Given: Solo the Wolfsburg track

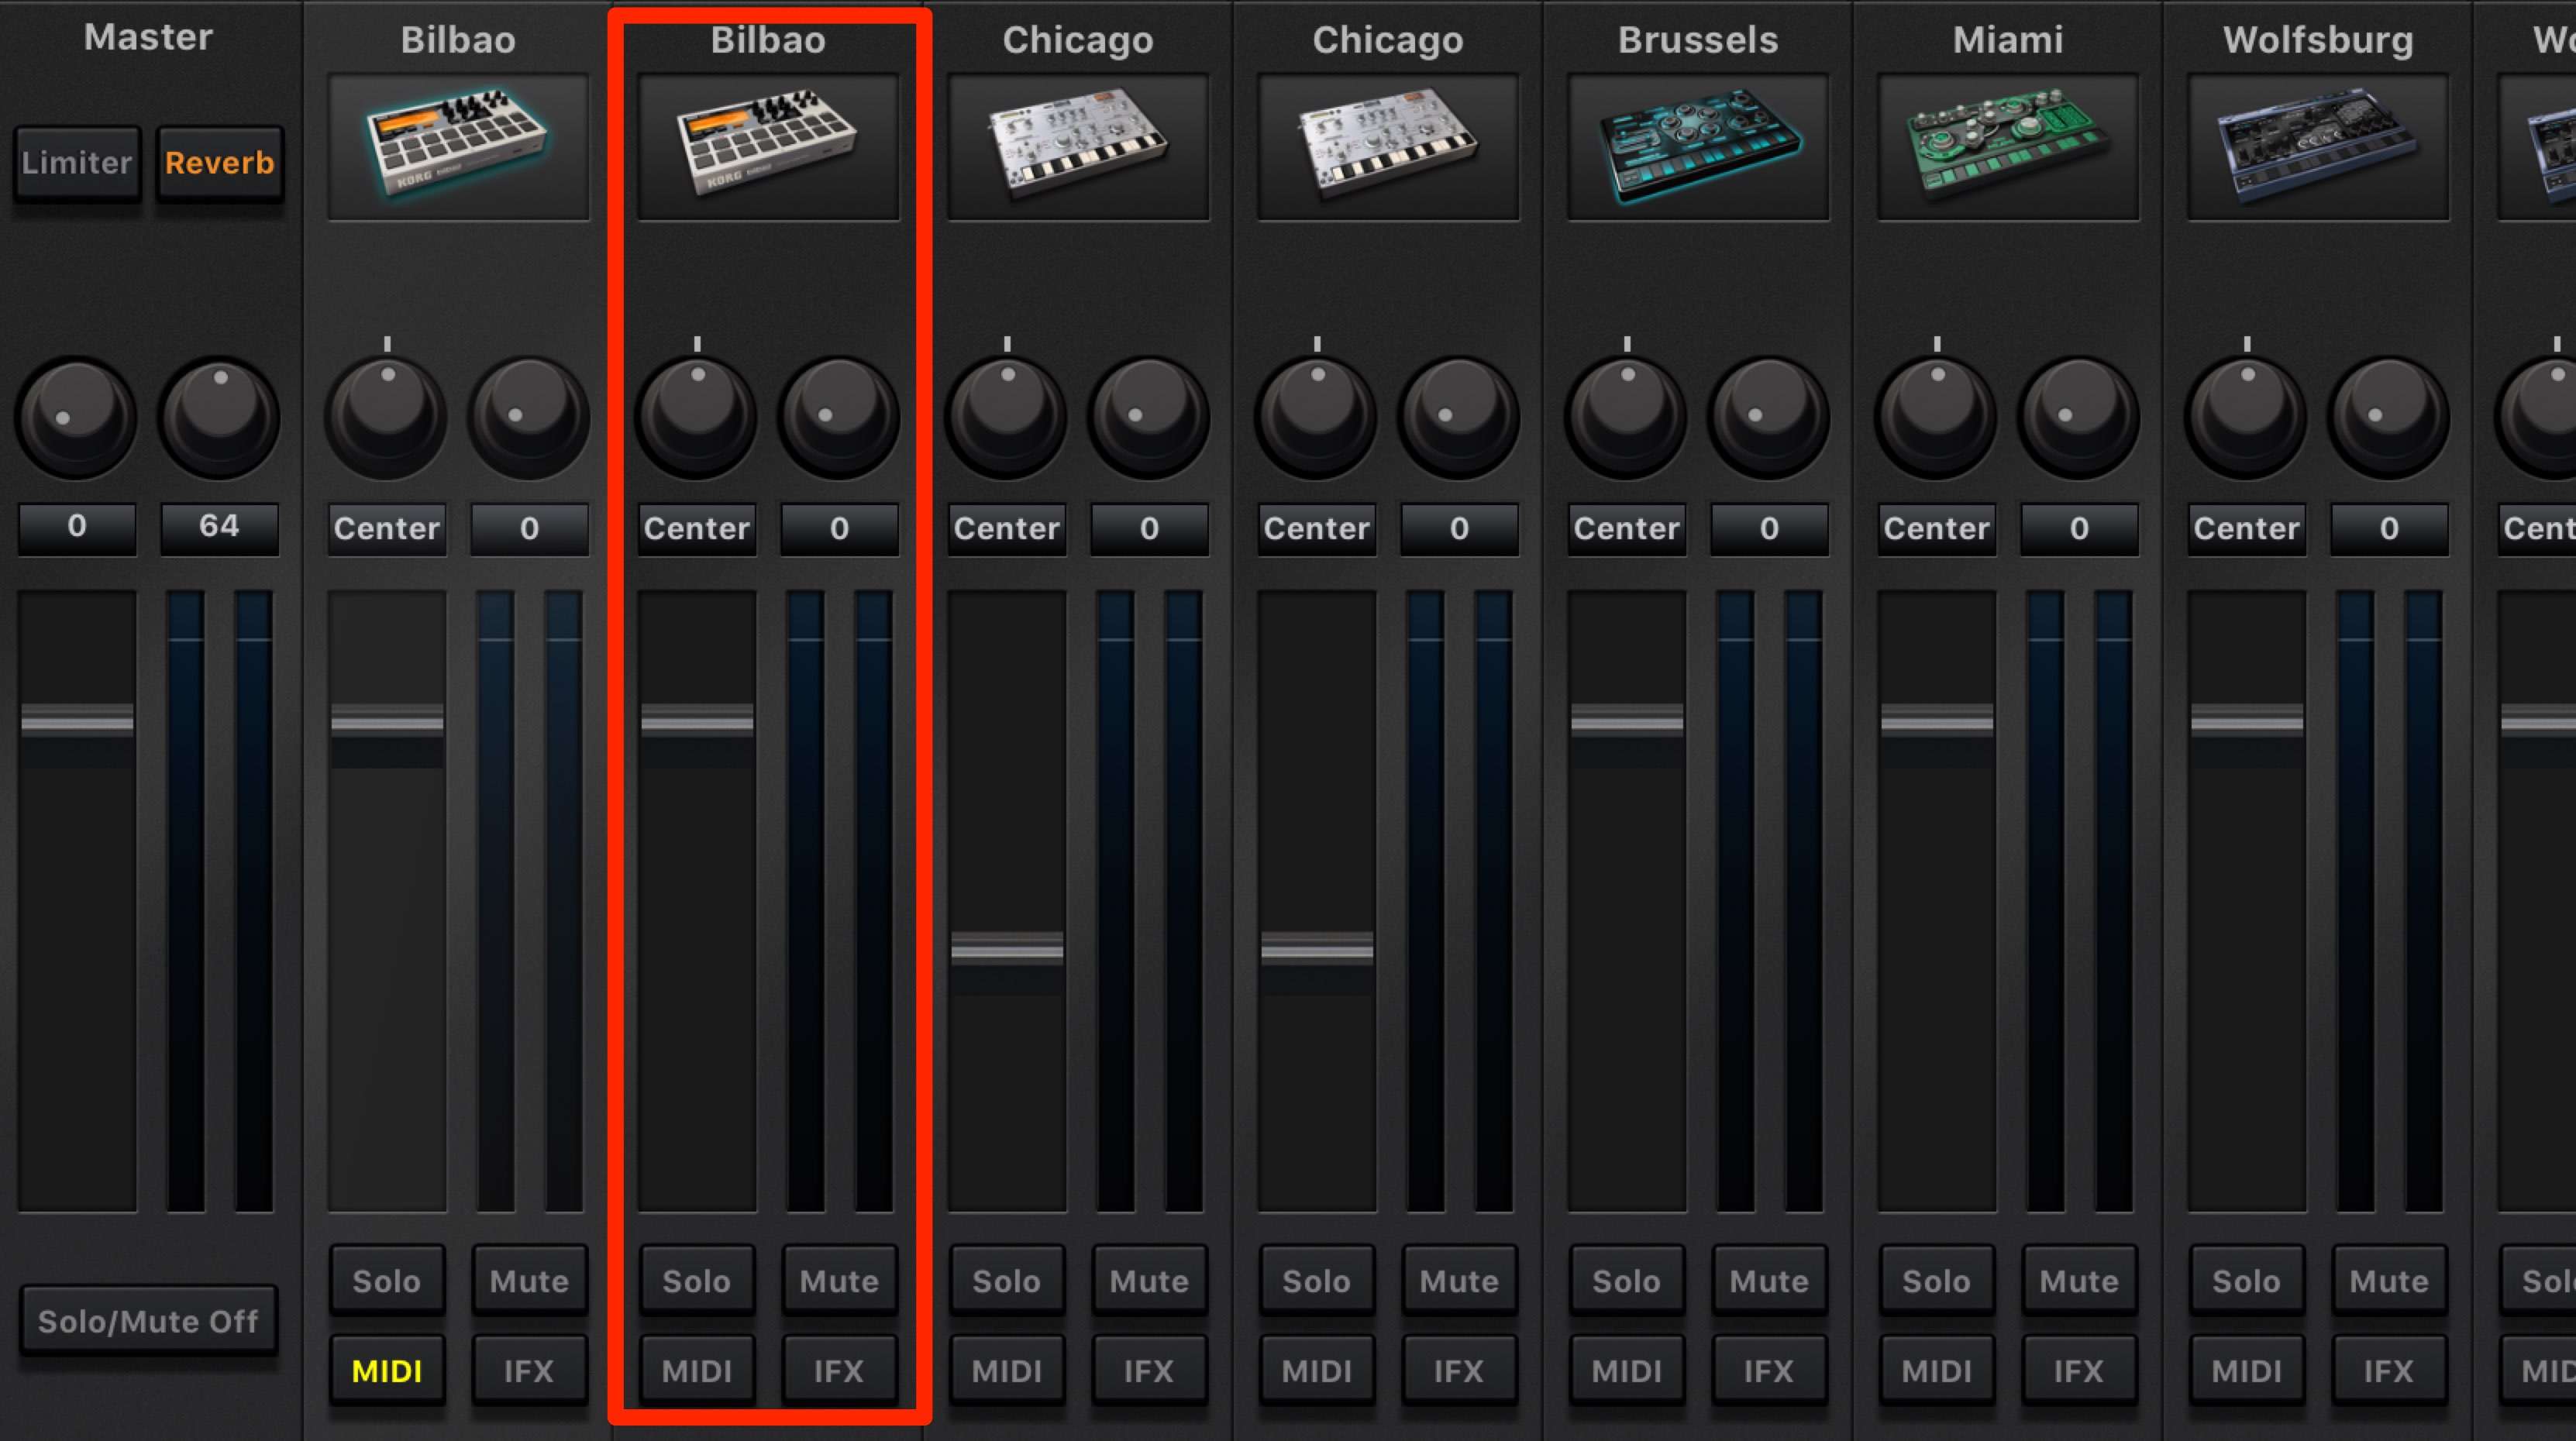Looking at the screenshot, I should click(x=2247, y=1280).
